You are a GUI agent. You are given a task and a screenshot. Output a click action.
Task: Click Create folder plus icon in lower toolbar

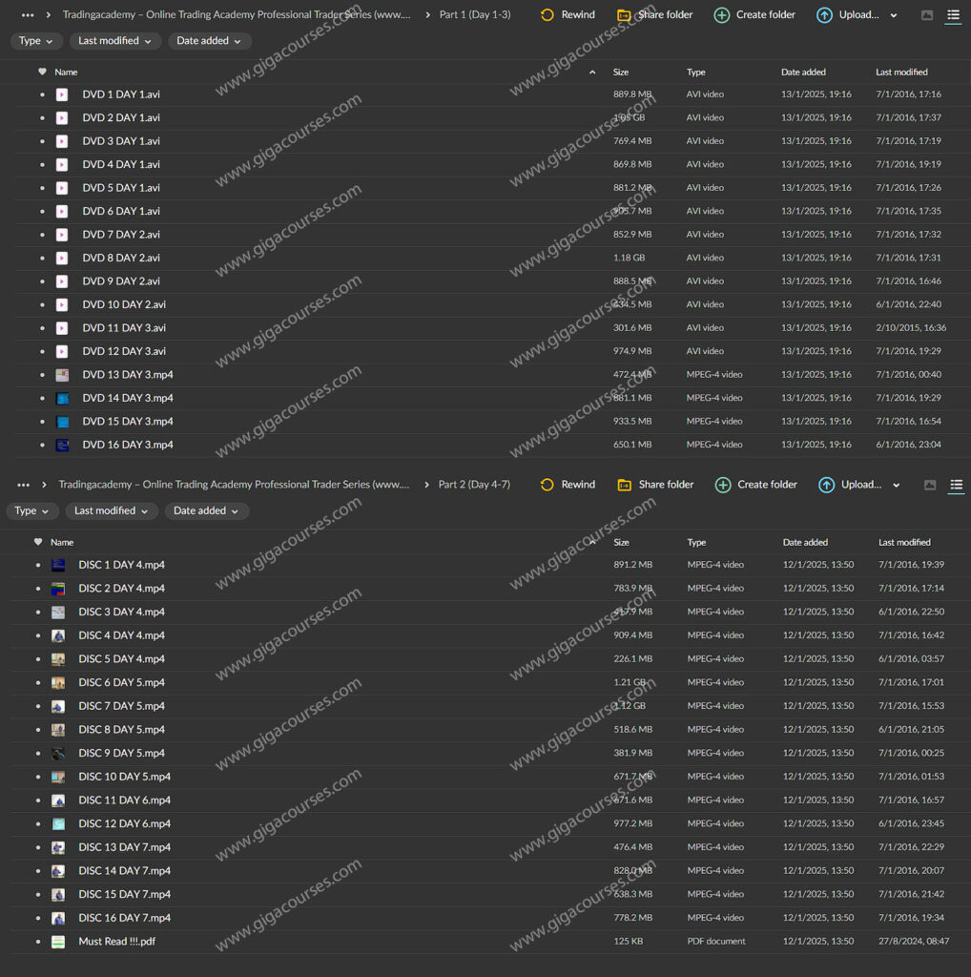coord(722,485)
